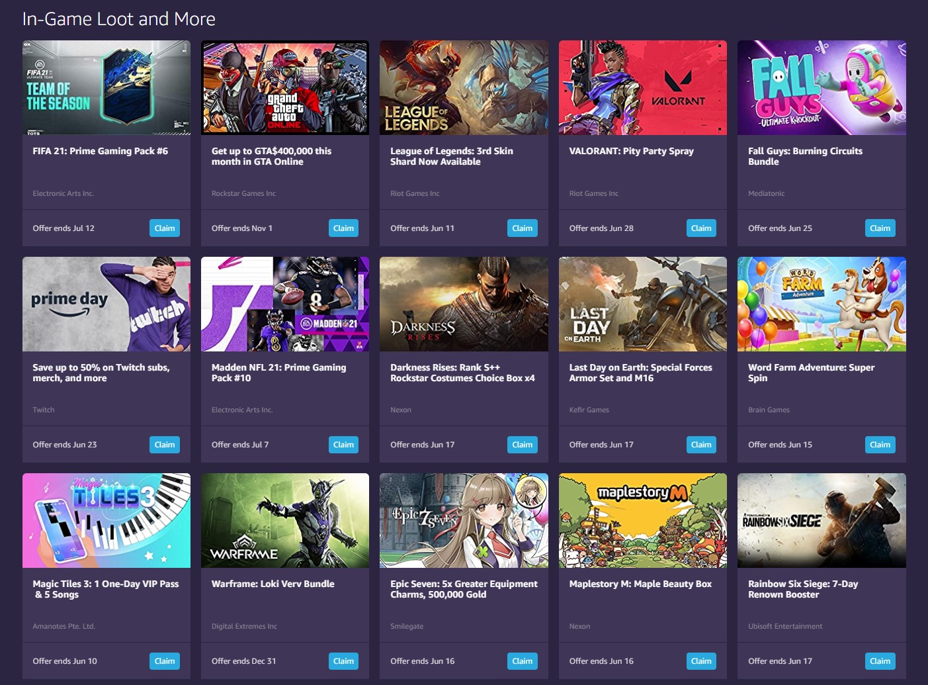Open 'Darkness Rises: Rank S++' offer title

coord(462,373)
